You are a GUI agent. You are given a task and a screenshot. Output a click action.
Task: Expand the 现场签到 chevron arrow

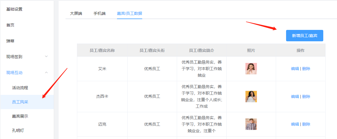[46, 56]
